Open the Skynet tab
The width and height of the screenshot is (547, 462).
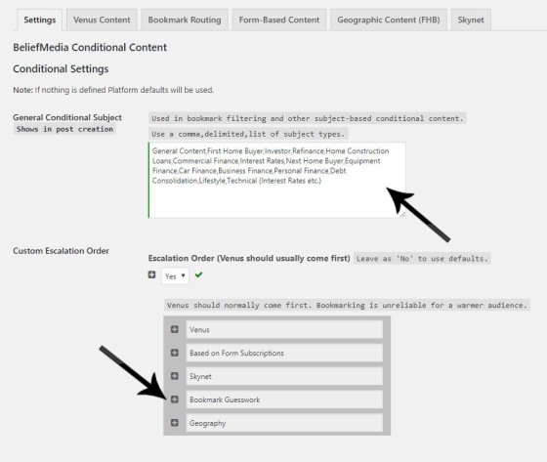[471, 20]
